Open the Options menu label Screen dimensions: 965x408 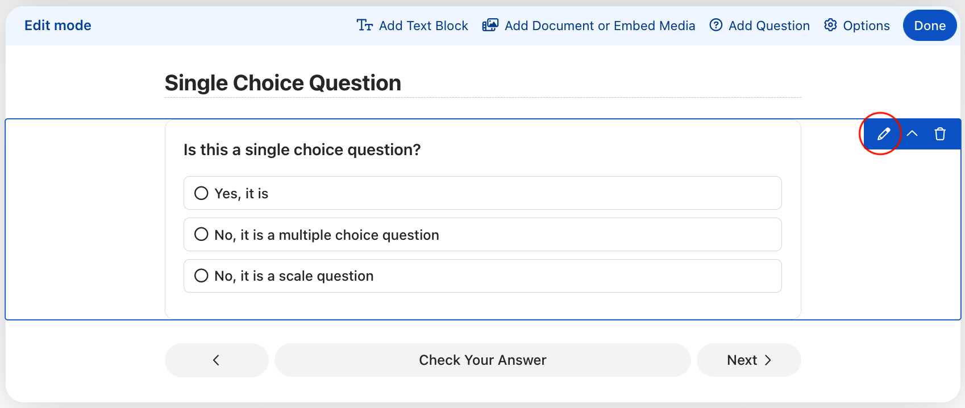click(866, 26)
